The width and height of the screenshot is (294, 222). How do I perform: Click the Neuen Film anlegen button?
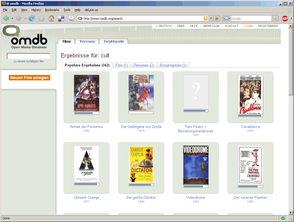30,78
